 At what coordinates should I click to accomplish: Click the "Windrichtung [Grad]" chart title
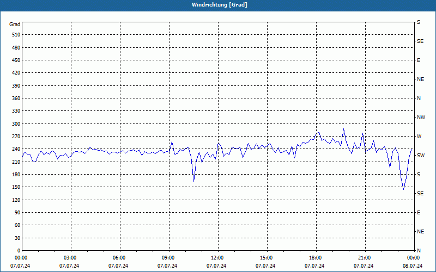pos(220,5)
